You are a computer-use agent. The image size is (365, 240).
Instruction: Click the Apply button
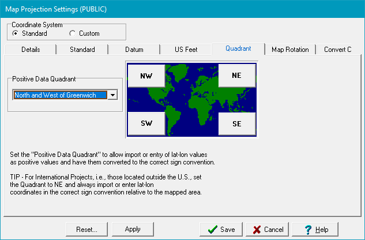point(133,229)
